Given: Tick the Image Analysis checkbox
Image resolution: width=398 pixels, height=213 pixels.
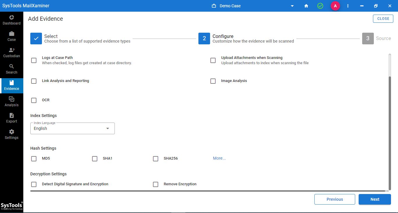Looking at the screenshot, I should tap(213, 81).
